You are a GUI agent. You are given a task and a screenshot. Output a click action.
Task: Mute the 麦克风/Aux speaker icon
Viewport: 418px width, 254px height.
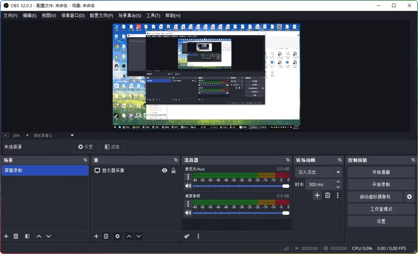188,186
